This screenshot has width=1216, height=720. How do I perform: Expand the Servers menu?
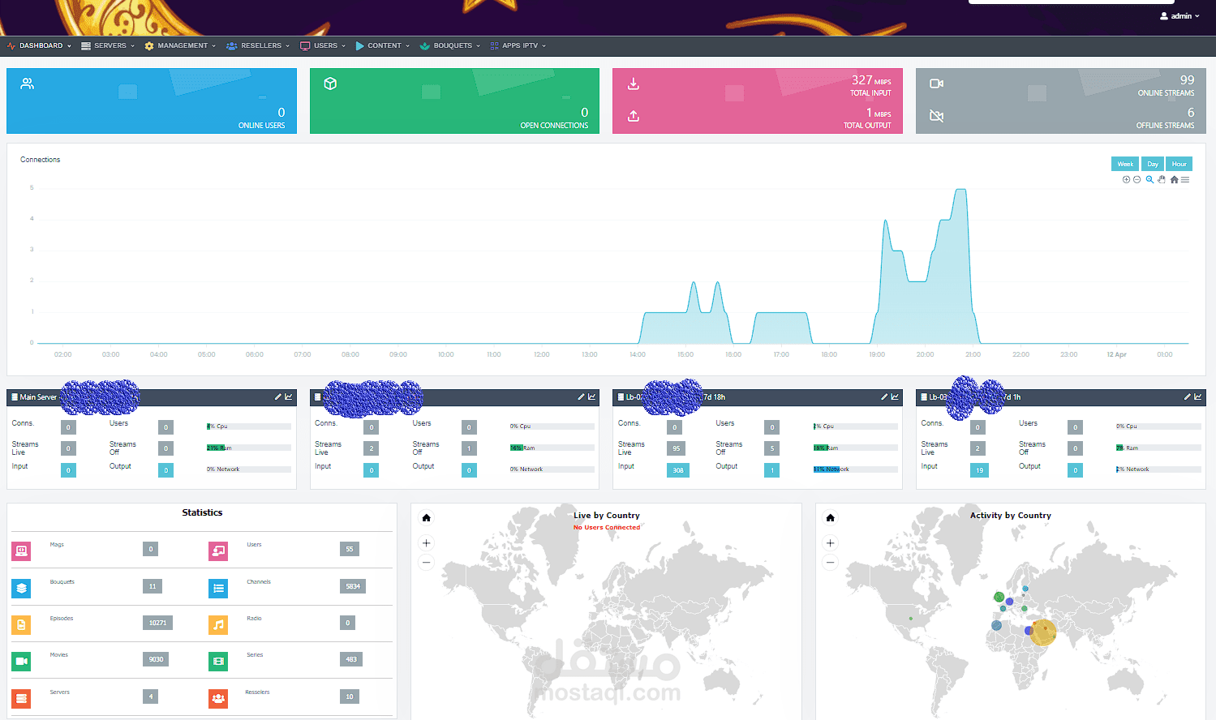click(x=108, y=45)
